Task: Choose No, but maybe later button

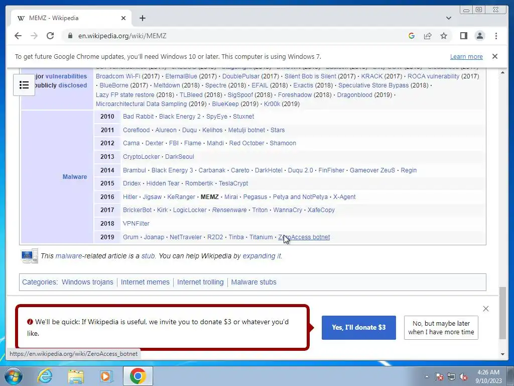Action: [441, 327]
